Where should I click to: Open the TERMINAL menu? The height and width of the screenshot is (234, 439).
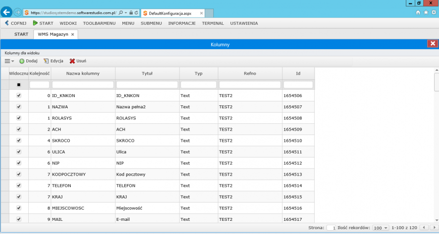coord(213,23)
